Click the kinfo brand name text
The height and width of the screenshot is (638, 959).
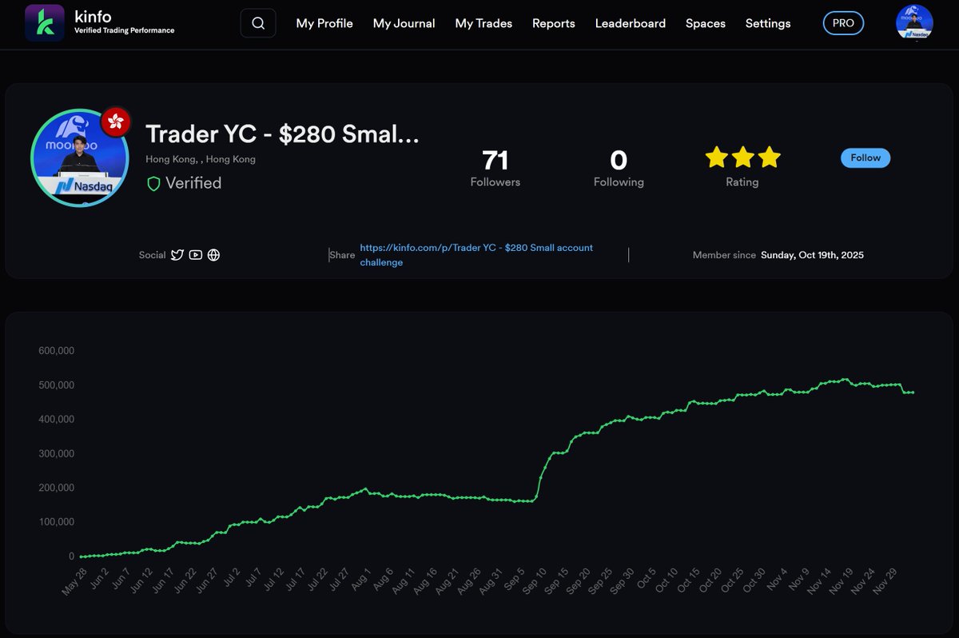91,14
